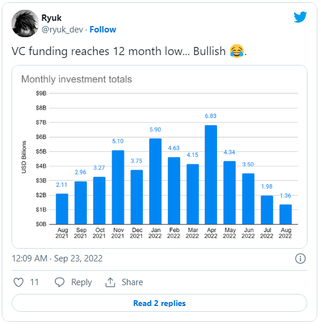The image size is (319, 324).
Task: Click the Reply text label
Action: coord(81,282)
